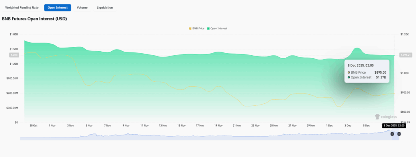This screenshot has height=157, width=416.
Task: Click the 1 Dec date label
Action: tap(329, 125)
